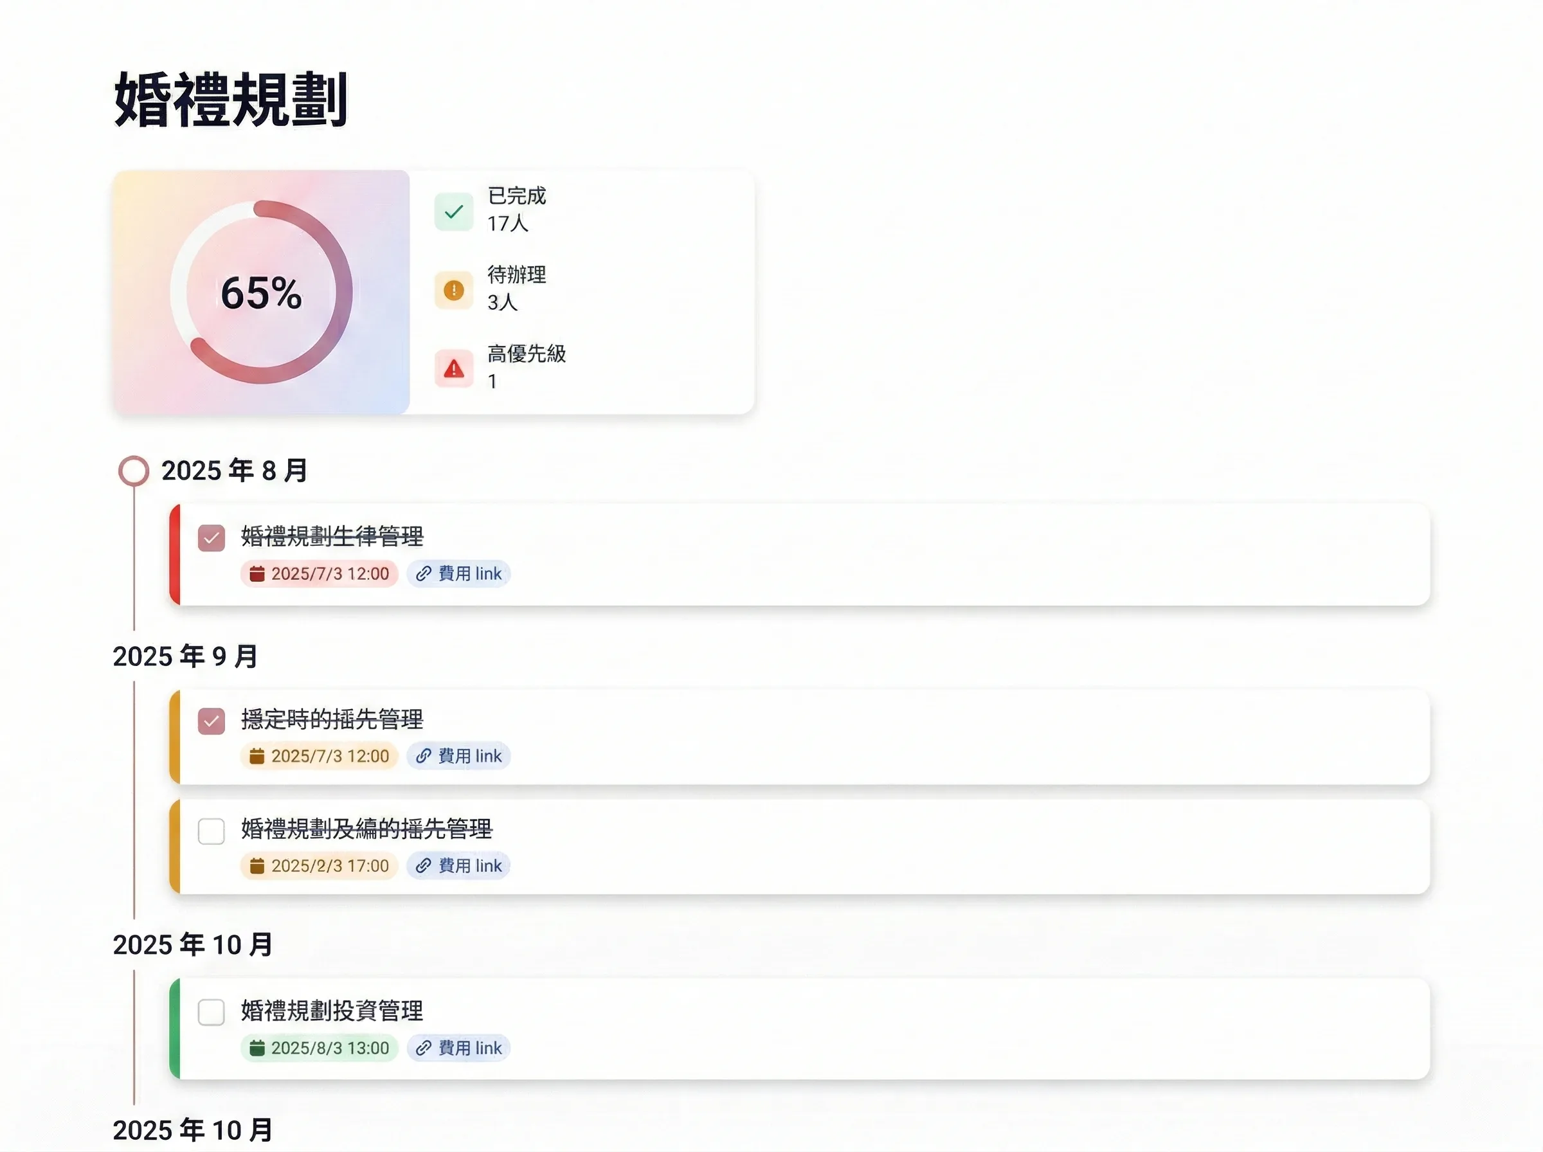Screen dimensions: 1543x1152
Task: Click the calendar icon on 婚禮規劃投資管理 date badge
Action: coord(258,1047)
